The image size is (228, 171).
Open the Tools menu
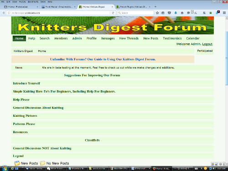(43, 2)
